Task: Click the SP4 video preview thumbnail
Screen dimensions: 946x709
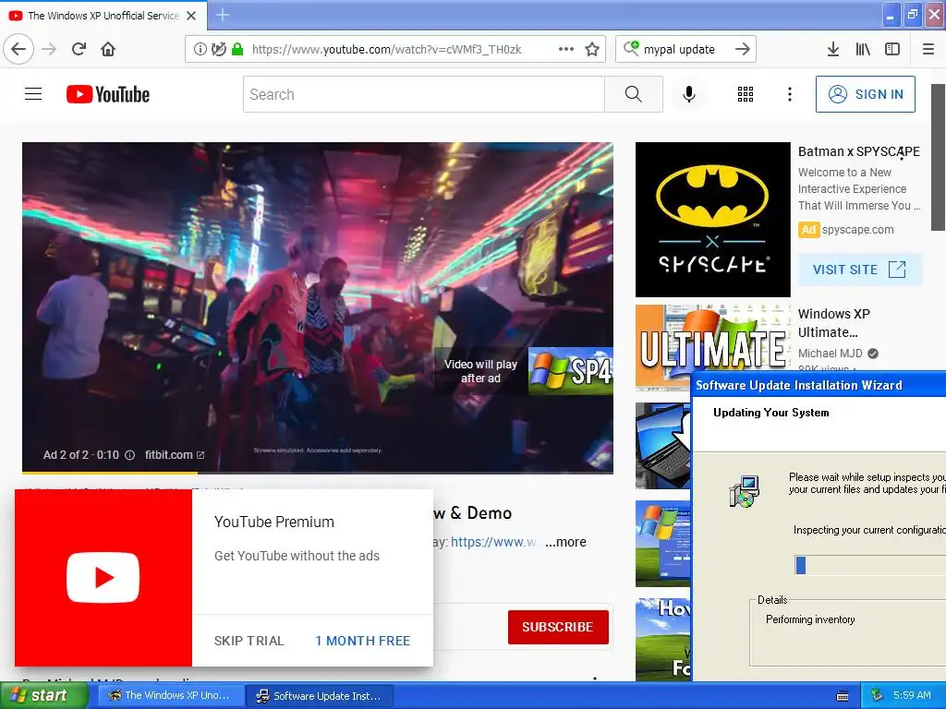Action: coord(571,371)
